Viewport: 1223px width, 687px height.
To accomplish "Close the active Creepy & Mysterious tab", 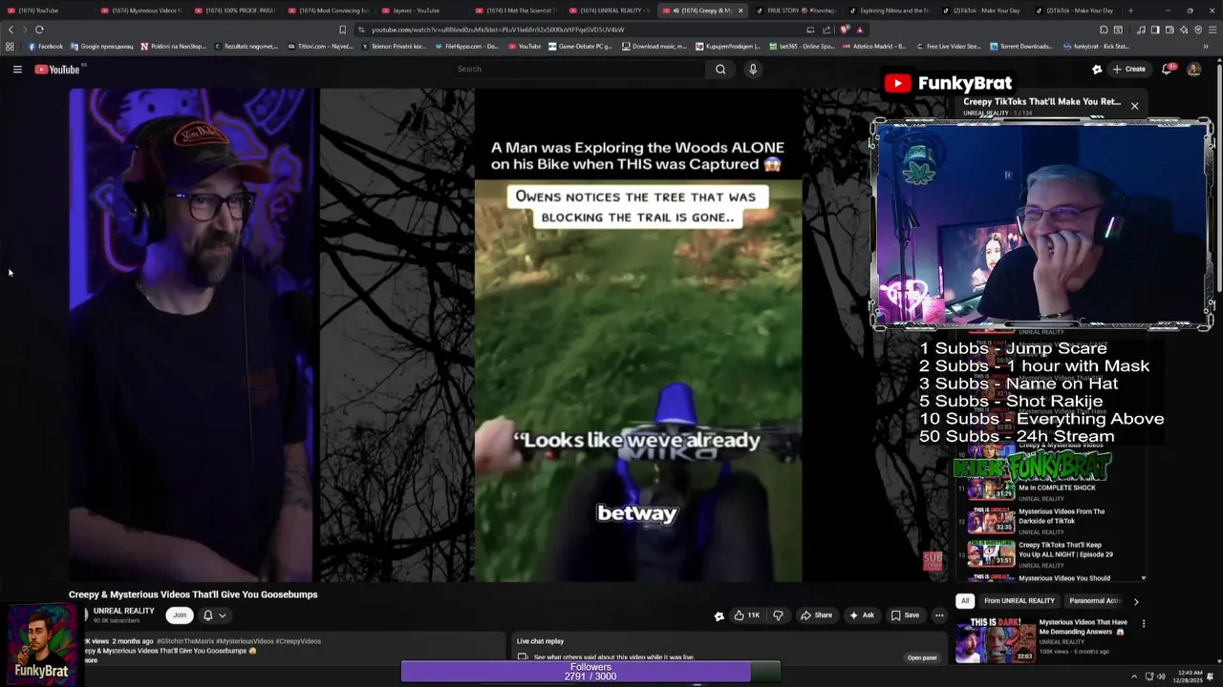I will click(x=740, y=10).
